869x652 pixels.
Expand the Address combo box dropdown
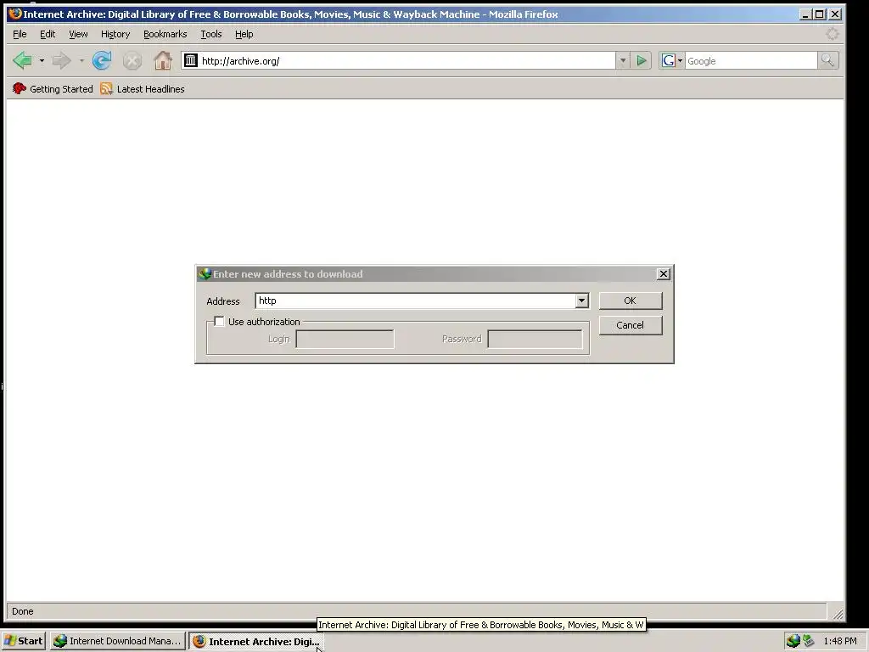pos(581,301)
